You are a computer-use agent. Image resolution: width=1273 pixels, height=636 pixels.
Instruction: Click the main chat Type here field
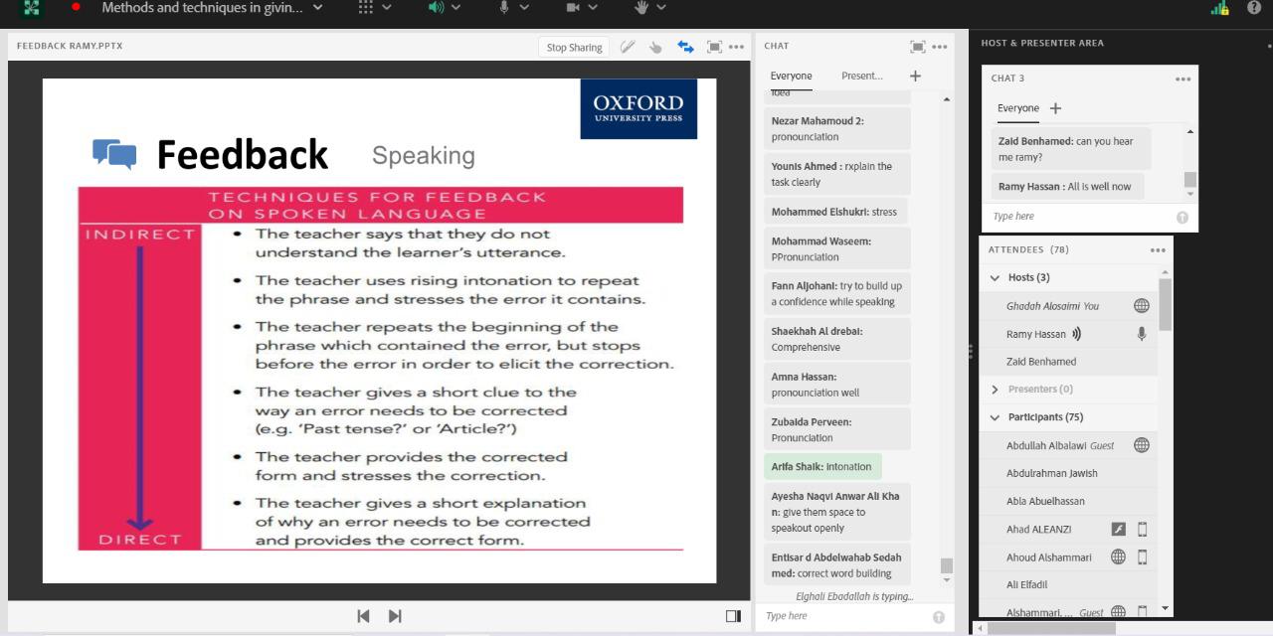point(845,616)
